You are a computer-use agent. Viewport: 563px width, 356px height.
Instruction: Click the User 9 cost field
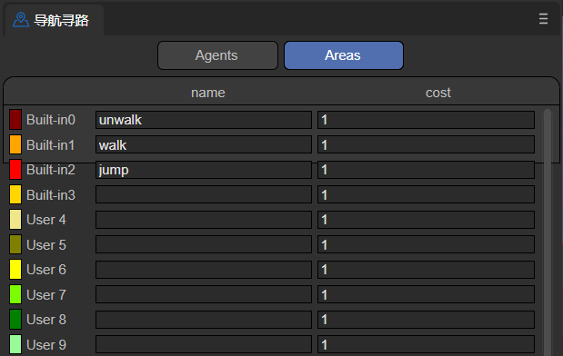pyautogui.click(x=426, y=344)
